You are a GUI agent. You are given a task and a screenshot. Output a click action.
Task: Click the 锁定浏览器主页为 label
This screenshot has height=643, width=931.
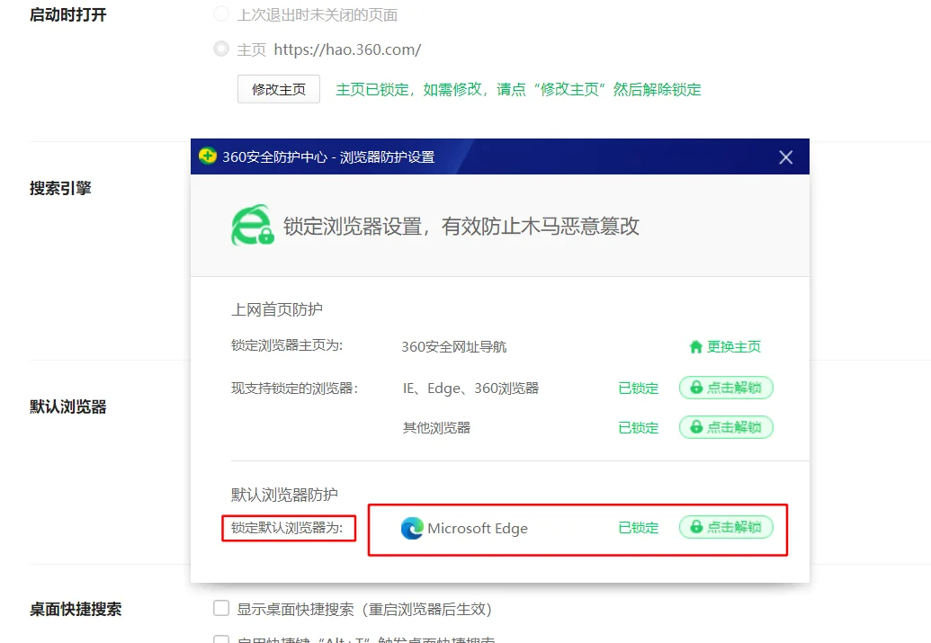pos(287,345)
